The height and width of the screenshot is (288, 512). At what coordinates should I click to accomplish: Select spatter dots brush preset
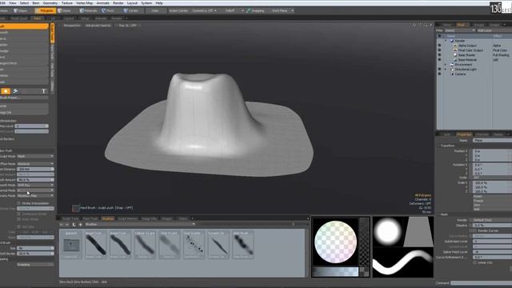tap(194, 245)
